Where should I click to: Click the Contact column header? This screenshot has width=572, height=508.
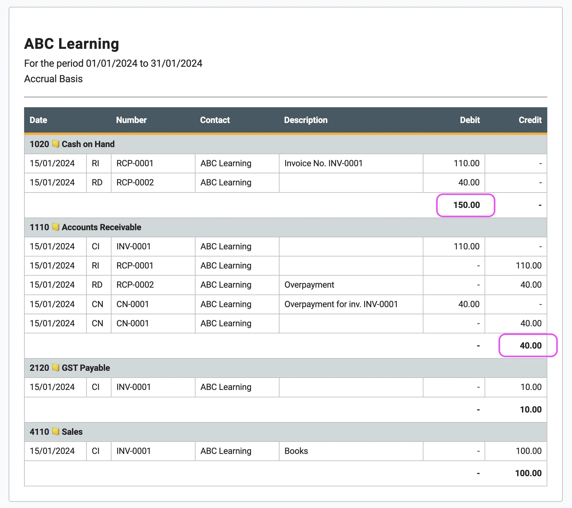point(215,120)
